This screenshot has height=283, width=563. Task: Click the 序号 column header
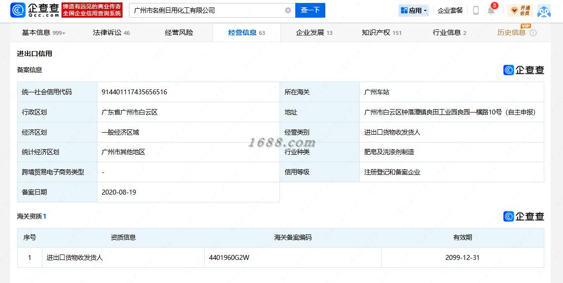tap(30, 237)
